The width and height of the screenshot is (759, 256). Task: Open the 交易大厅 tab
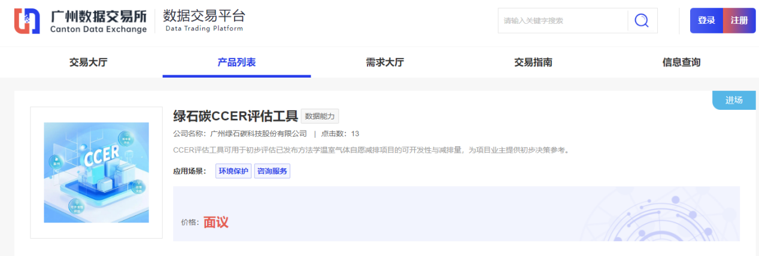pyautogui.click(x=89, y=62)
